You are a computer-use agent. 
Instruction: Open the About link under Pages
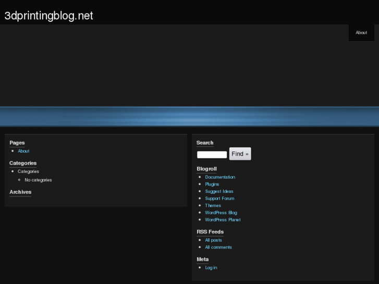23,151
